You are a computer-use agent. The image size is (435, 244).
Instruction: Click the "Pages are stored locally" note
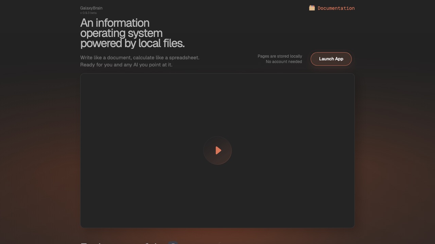point(279,56)
